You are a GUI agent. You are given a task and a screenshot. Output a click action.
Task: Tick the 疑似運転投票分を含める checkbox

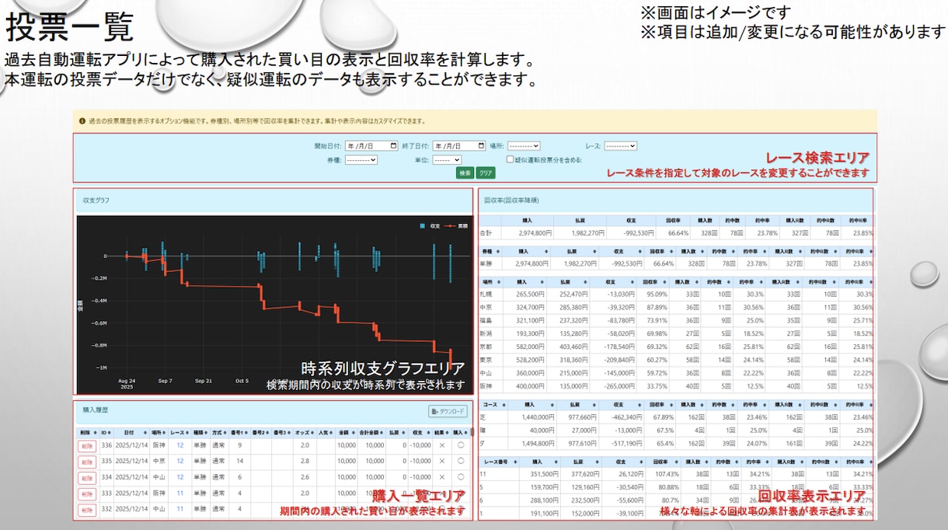(x=510, y=159)
